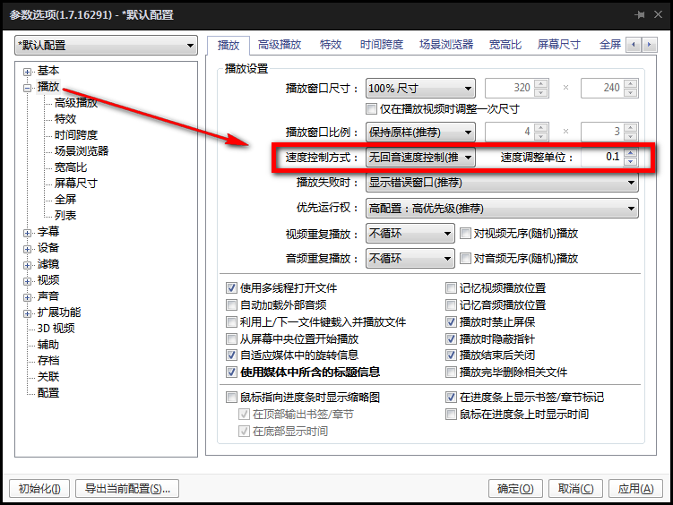Open the 速度控制方式 dropdown
Image resolution: width=673 pixels, height=505 pixels.
click(x=420, y=158)
